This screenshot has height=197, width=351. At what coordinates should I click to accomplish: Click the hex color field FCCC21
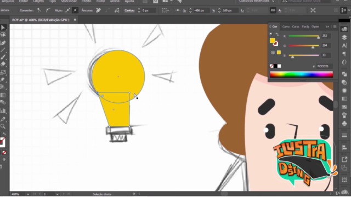coord(324,66)
